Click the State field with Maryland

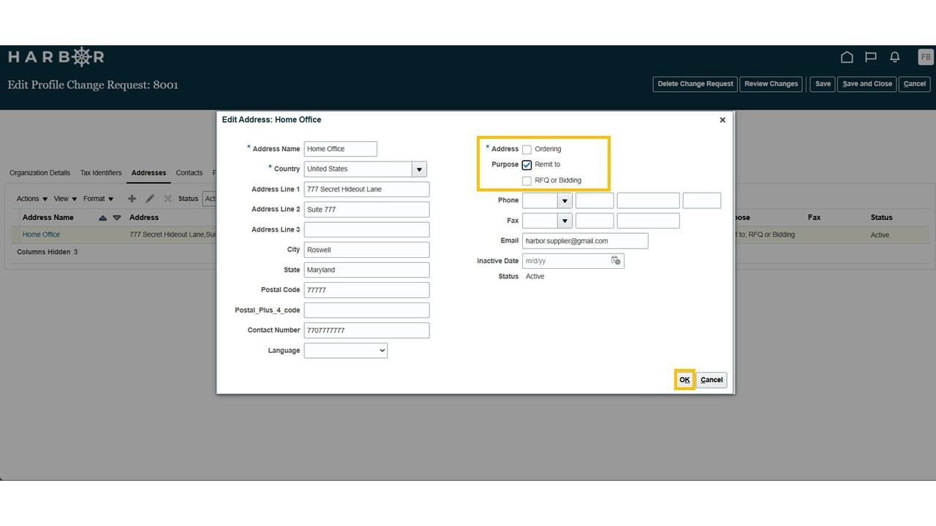coord(366,270)
